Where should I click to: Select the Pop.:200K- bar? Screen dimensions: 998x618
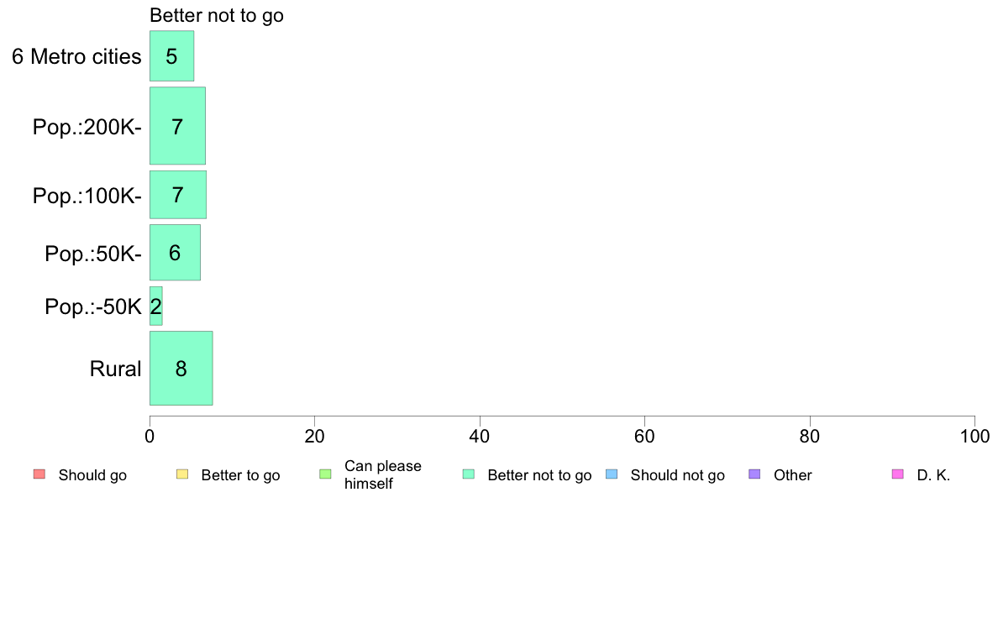pos(177,126)
